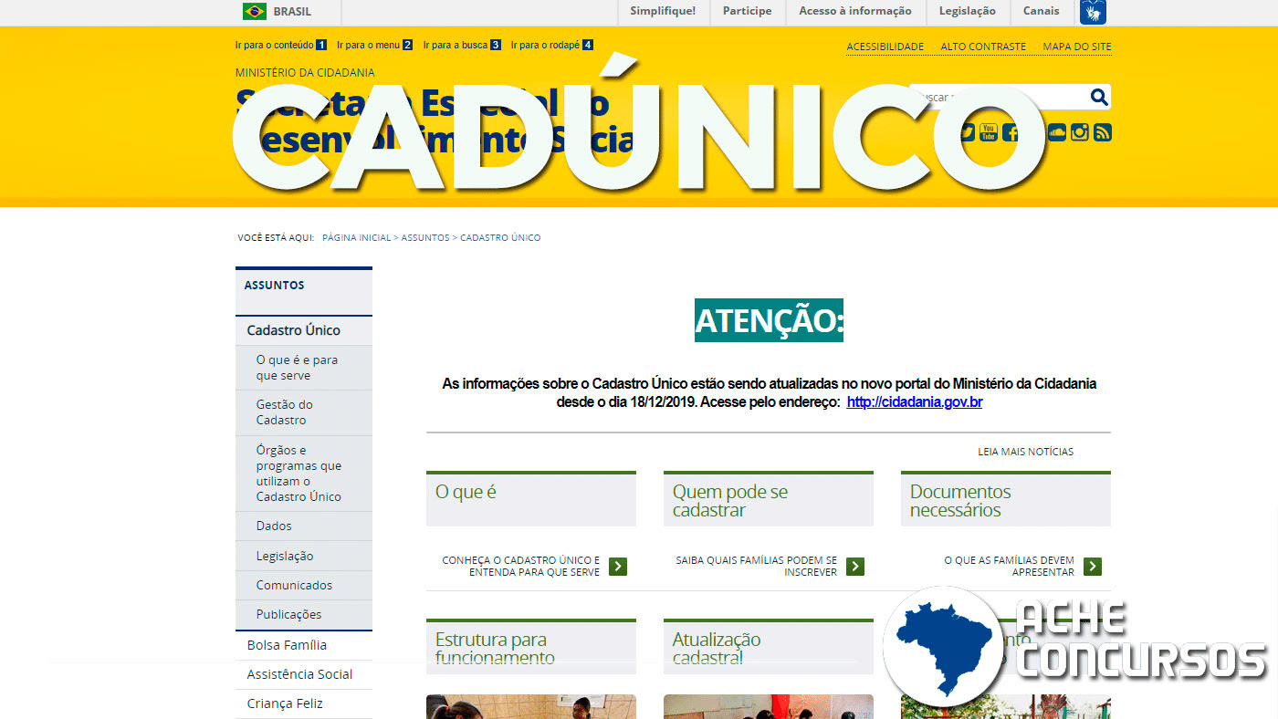Click green arrow beside 'O que as famílias devem apresentar'
The image size is (1278, 719).
pyautogui.click(x=1093, y=567)
